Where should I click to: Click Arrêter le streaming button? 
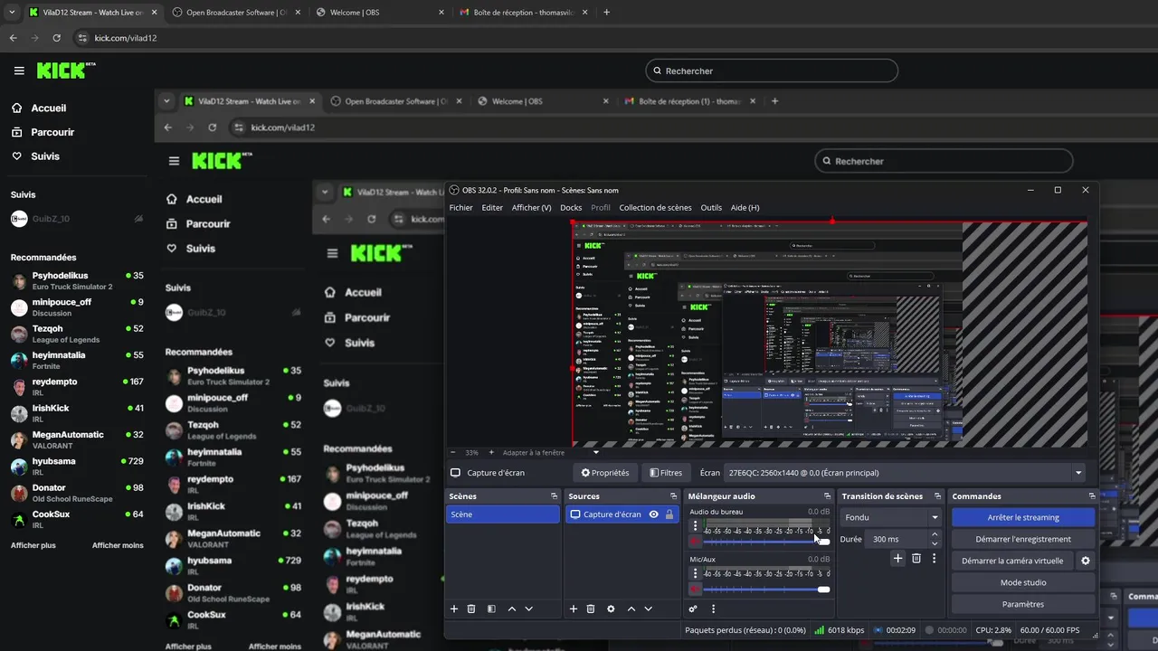pos(1023,517)
